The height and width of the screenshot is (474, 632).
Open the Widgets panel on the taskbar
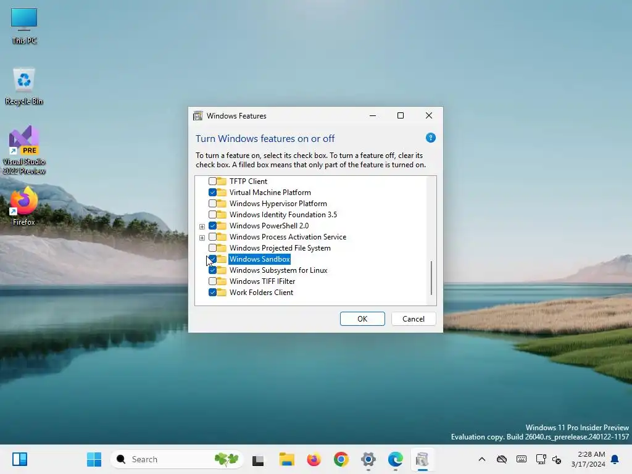pos(20,459)
